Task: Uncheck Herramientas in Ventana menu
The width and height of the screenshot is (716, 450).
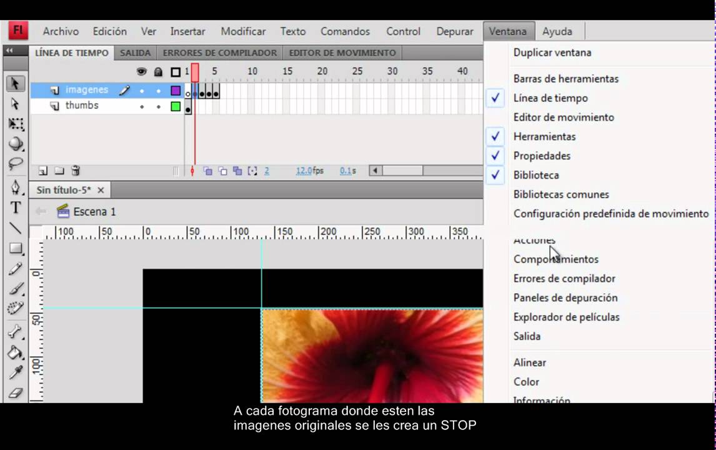Action: [495, 136]
